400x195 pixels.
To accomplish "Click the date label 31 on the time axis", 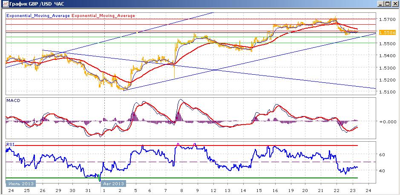I will [x=88, y=191].
